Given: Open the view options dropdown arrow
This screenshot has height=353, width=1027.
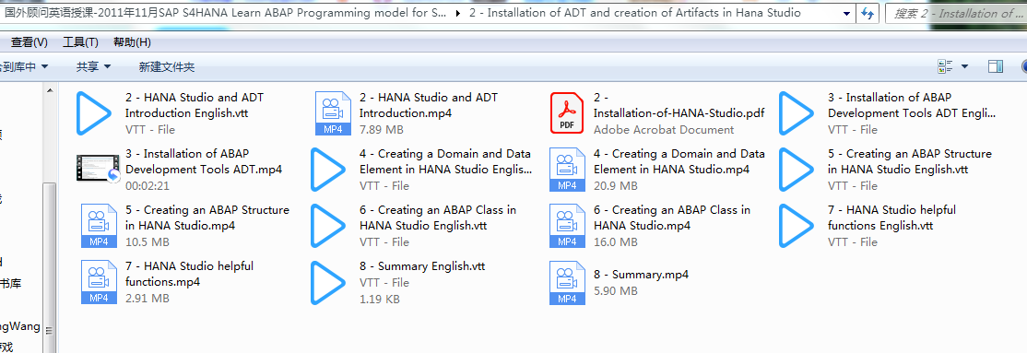Looking at the screenshot, I should coord(964,66).
